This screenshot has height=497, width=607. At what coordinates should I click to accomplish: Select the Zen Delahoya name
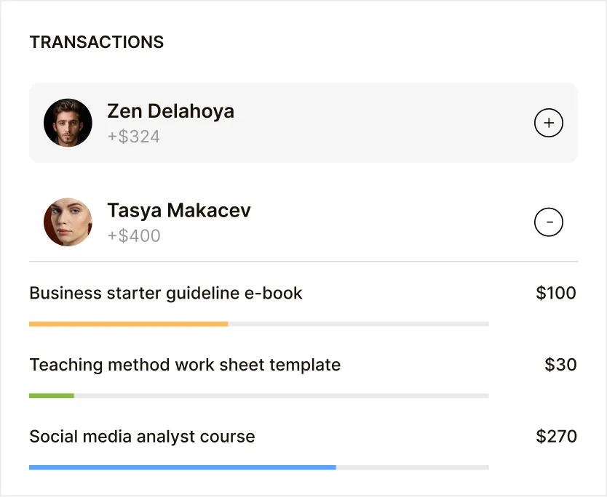point(170,111)
